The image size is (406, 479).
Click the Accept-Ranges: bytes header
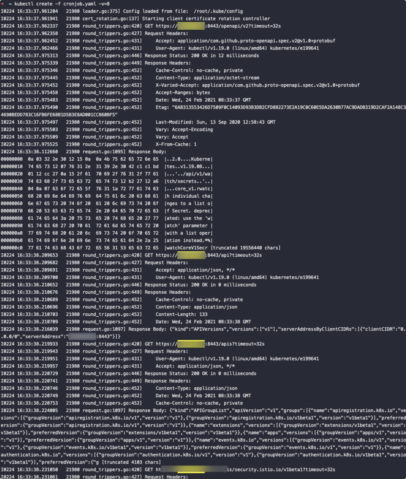coord(183,93)
